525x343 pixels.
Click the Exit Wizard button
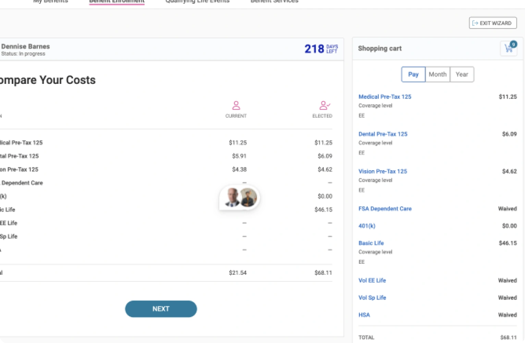(x=493, y=23)
